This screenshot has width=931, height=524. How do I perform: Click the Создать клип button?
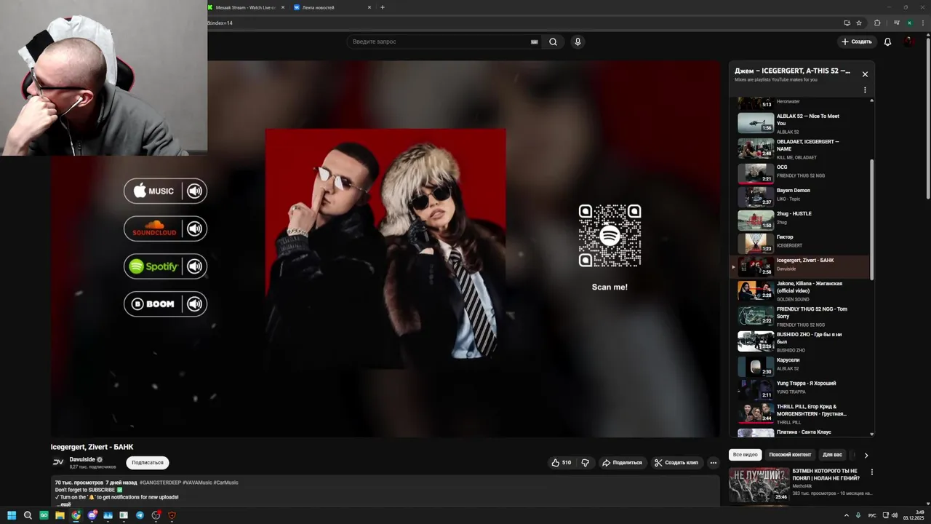(x=676, y=463)
